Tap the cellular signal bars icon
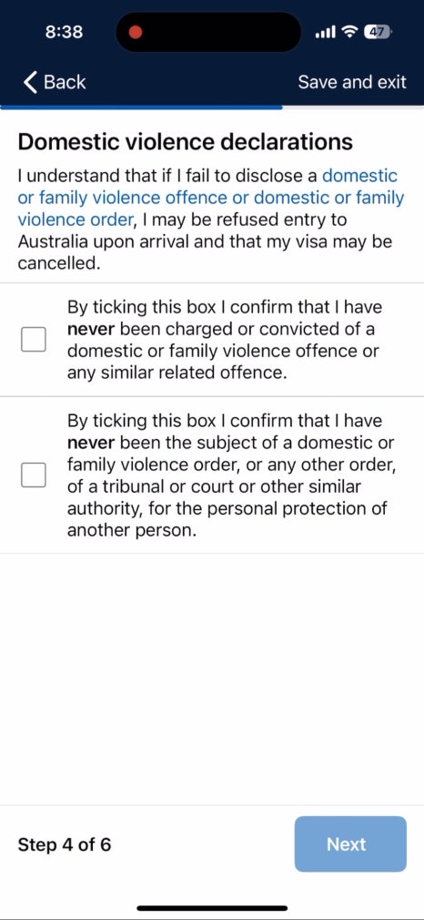 (x=324, y=32)
